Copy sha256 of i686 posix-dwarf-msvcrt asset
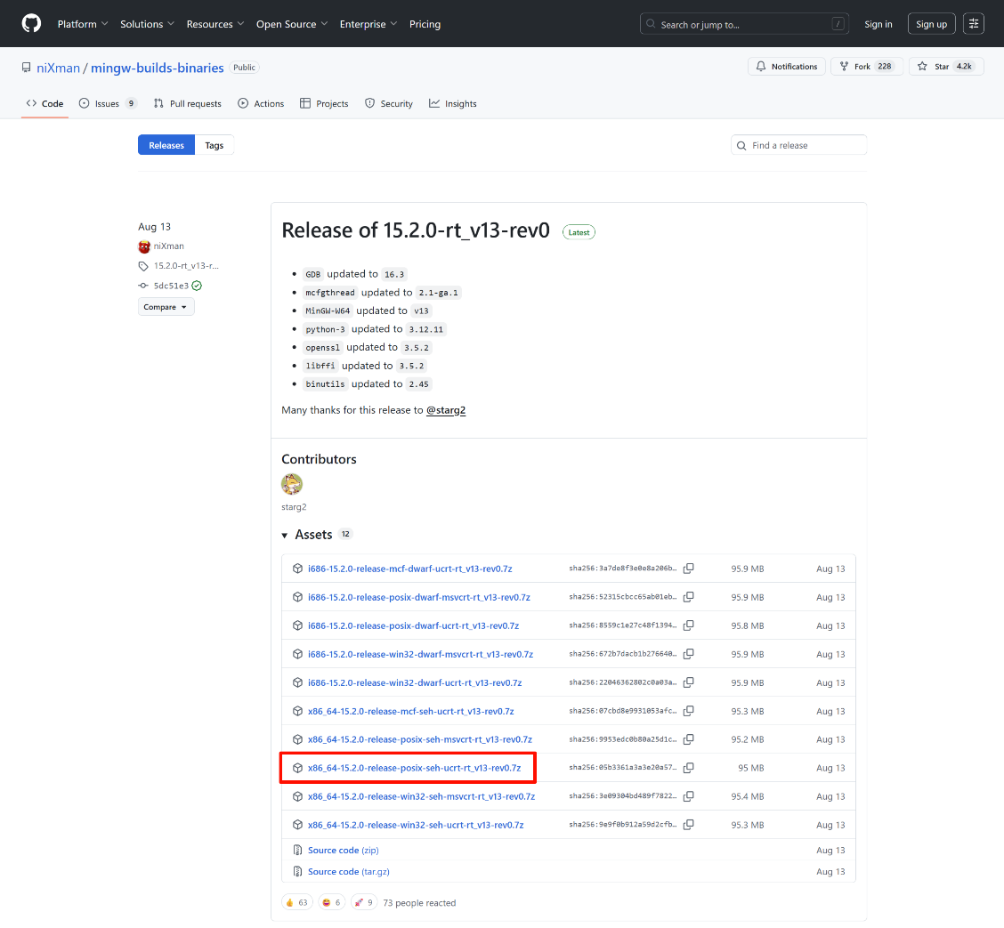This screenshot has height=928, width=1004. pyautogui.click(x=689, y=597)
